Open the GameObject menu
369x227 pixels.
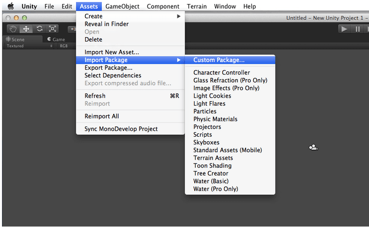point(122,6)
